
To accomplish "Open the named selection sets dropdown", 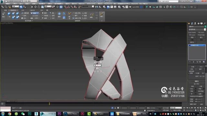I will (x=88, y=6).
